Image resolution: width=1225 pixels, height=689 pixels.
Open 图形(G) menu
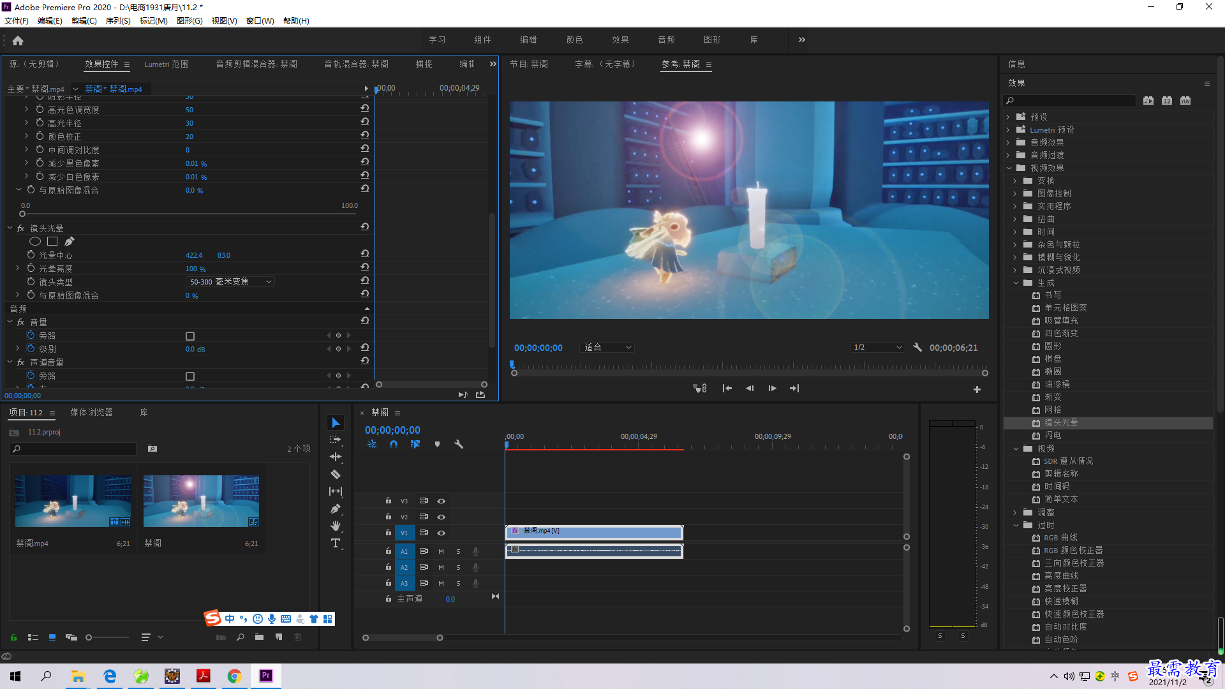click(x=189, y=21)
